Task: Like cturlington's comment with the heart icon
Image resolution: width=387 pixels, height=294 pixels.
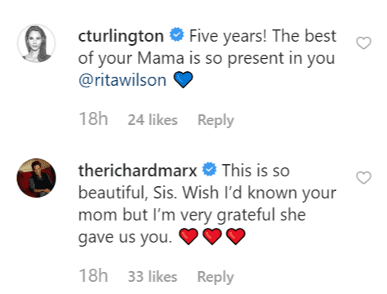Action: click(x=363, y=43)
